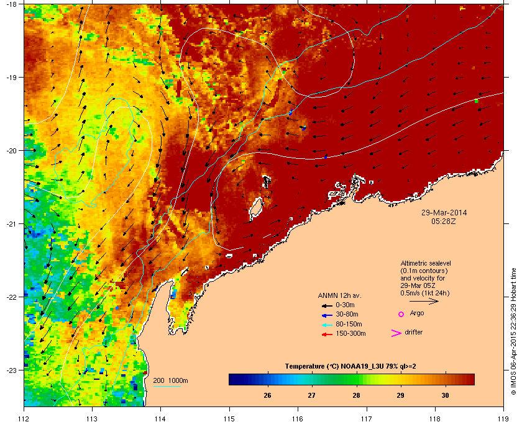Screen dimensions: 522x422
Task: Click the blue 30-80m legend arrow
Action: [x=327, y=315]
